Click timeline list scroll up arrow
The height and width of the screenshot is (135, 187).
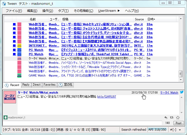pos(181,19)
